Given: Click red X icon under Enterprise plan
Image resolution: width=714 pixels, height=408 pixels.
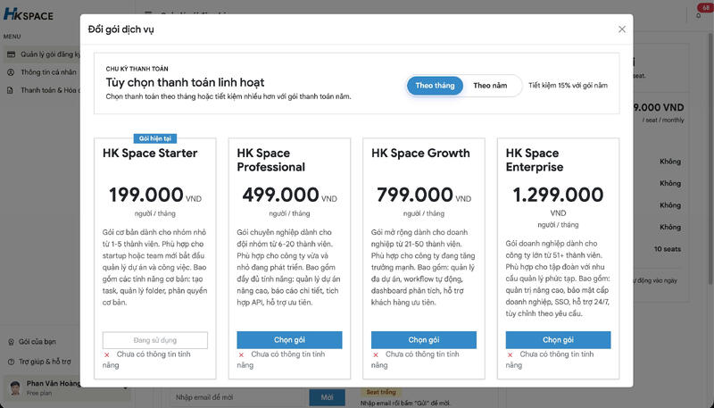Looking at the screenshot, I should [x=510, y=354].
